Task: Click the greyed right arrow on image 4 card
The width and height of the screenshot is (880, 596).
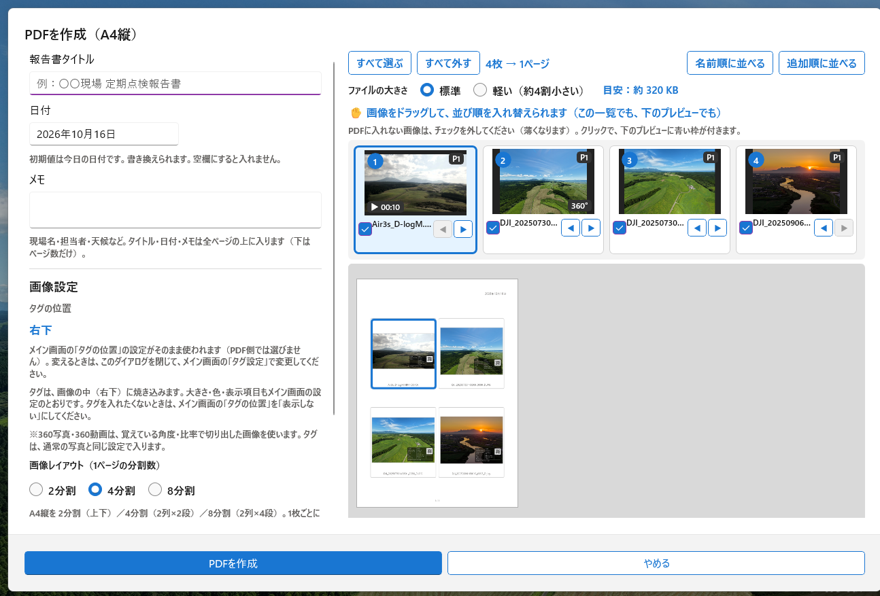Action: [844, 228]
